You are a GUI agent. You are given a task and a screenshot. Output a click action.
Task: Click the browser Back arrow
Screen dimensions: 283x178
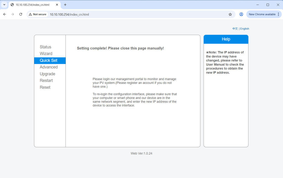click(x=5, y=14)
